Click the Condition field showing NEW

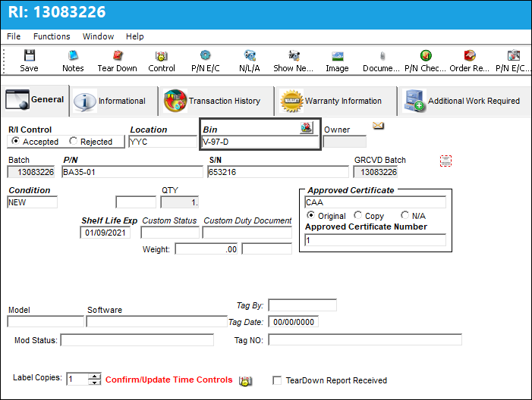[x=32, y=202]
